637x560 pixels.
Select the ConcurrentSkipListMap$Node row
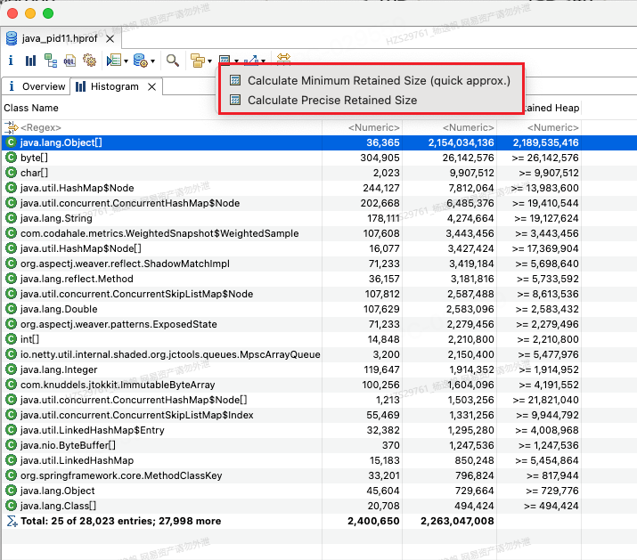coord(319,294)
